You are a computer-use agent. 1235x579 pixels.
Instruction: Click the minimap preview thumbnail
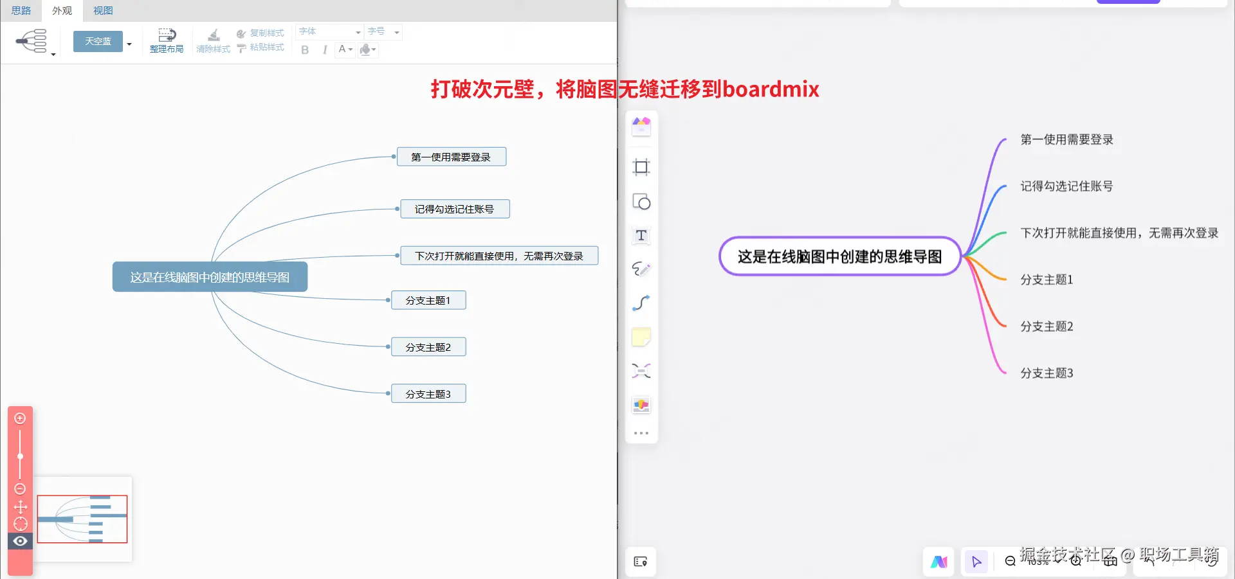tap(82, 519)
